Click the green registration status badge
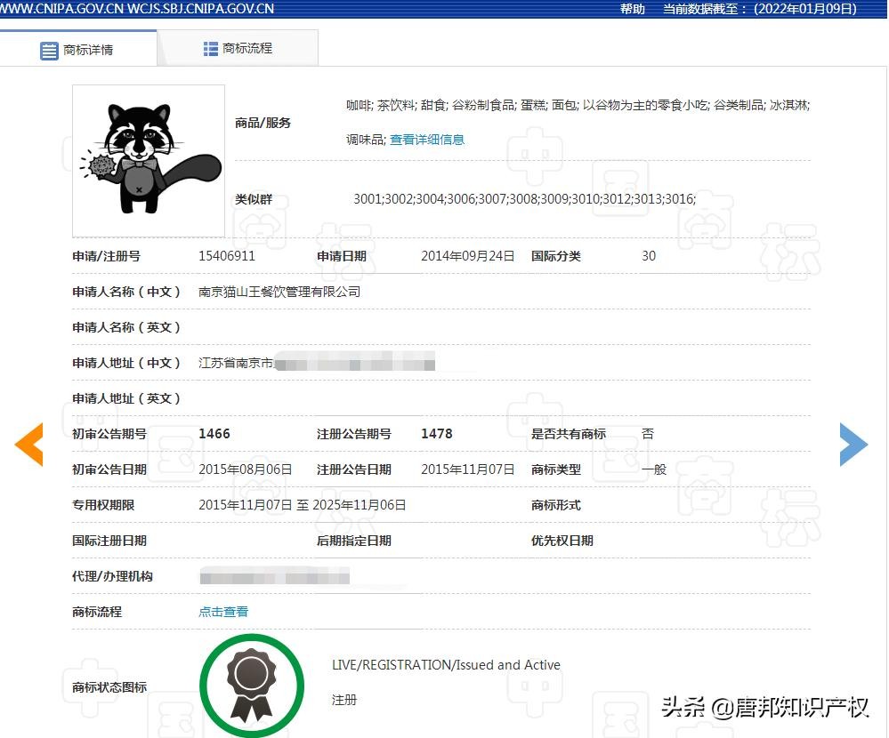Screen dimensions: 889x738 pos(252,684)
